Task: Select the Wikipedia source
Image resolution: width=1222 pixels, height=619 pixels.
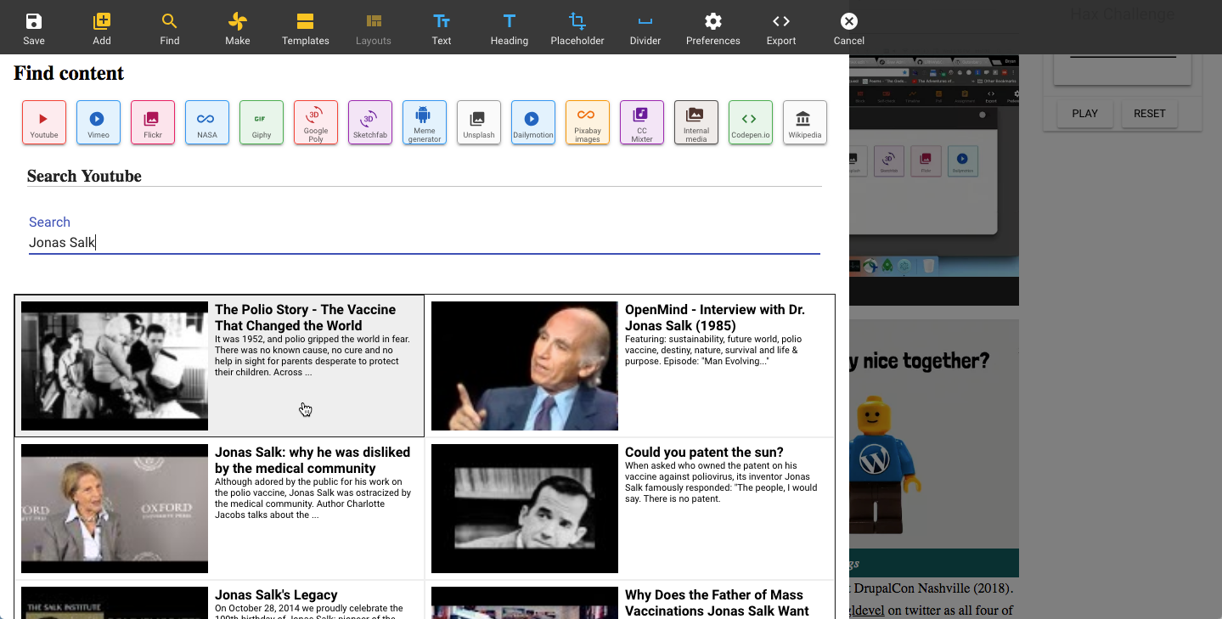Action: (805, 122)
